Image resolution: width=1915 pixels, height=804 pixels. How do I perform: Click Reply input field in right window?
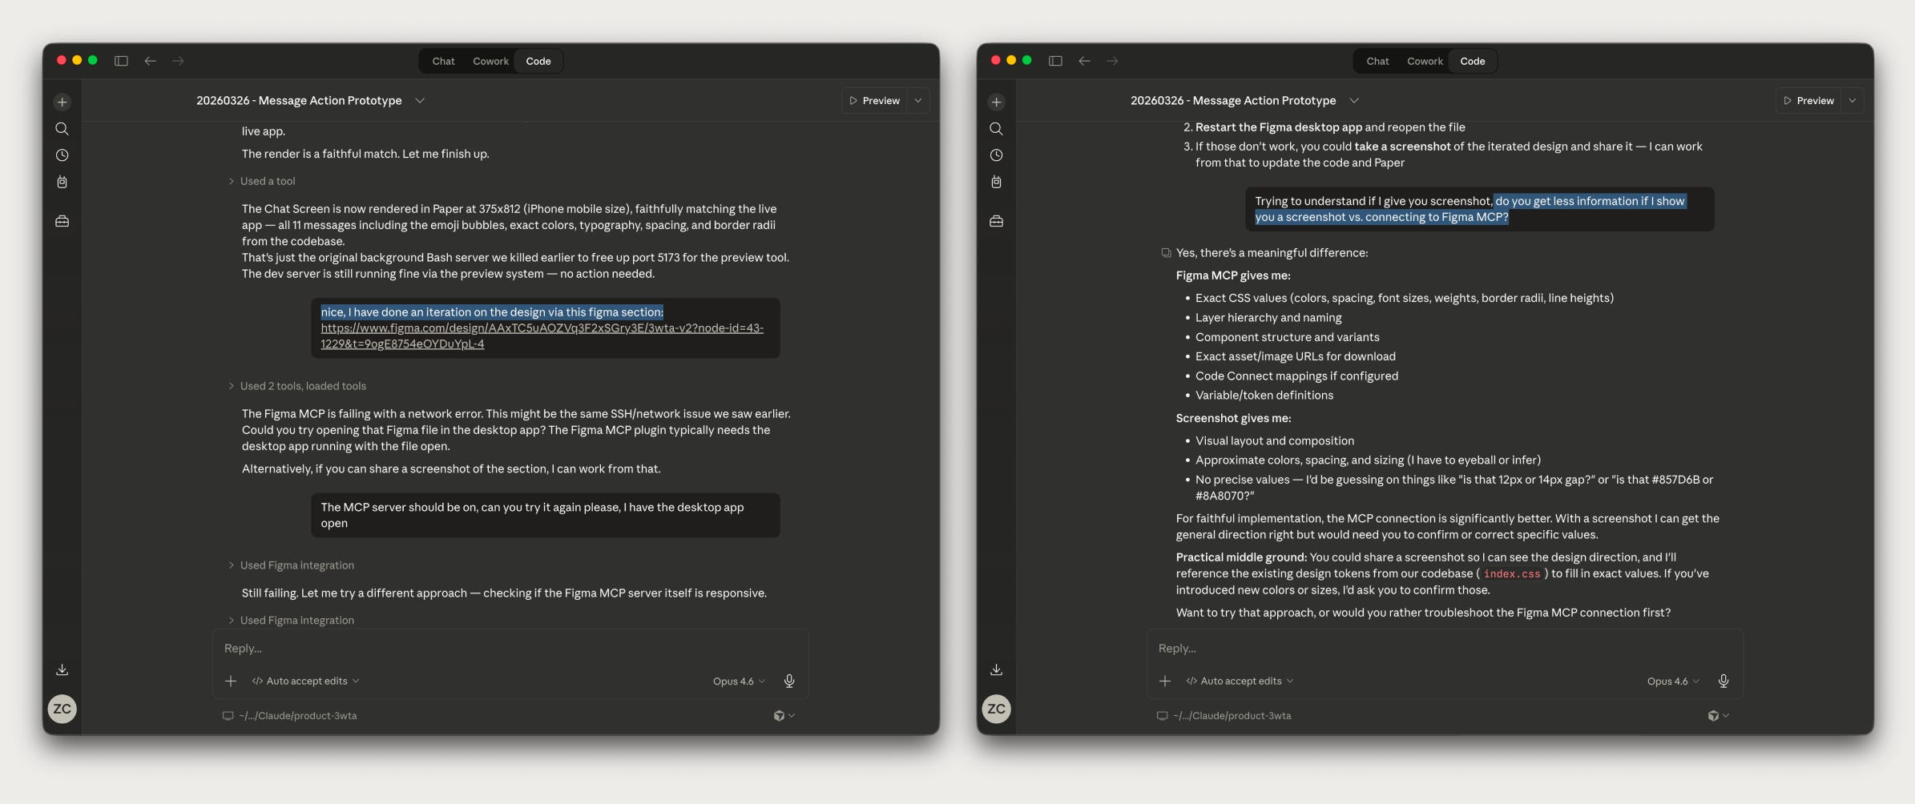pyautogui.click(x=1445, y=649)
